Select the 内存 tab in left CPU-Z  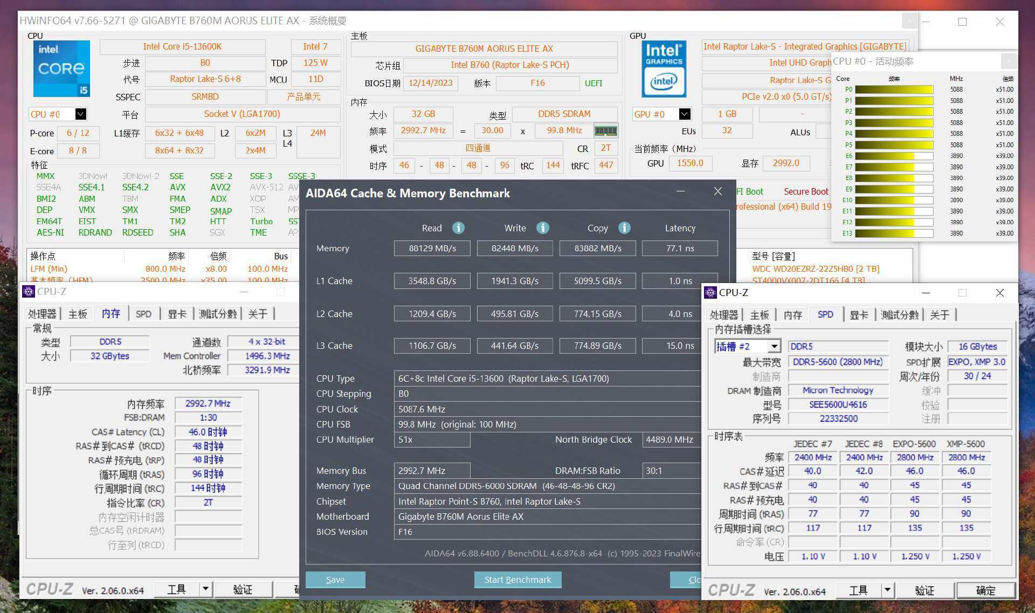point(111,313)
